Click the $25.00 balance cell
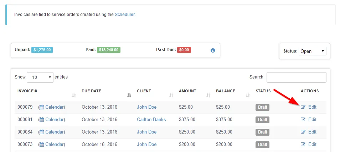This screenshot has width=340, height=152. pyautogui.click(x=223, y=107)
